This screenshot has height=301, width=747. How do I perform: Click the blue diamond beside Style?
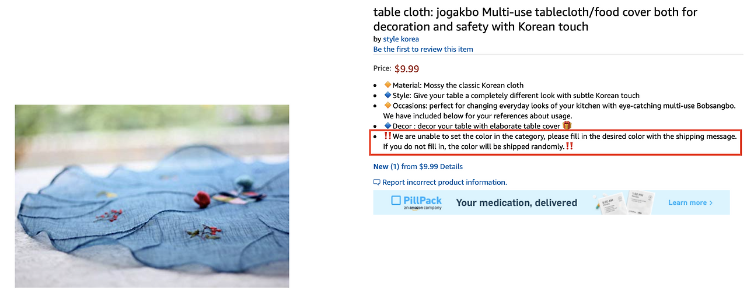388,95
